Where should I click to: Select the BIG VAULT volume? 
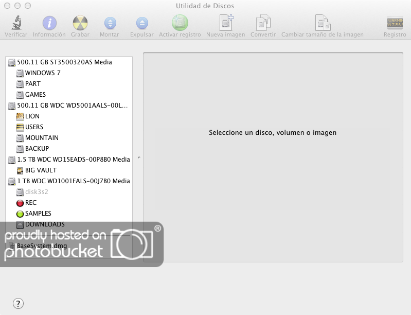click(69, 170)
